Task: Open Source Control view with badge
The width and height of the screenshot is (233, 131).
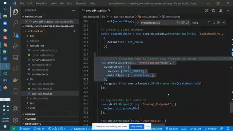Action: (x=15, y=35)
